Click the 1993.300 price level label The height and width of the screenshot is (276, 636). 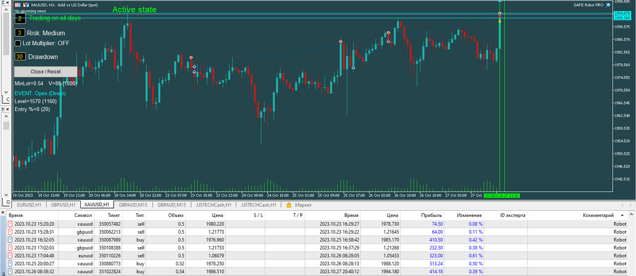point(622,18)
